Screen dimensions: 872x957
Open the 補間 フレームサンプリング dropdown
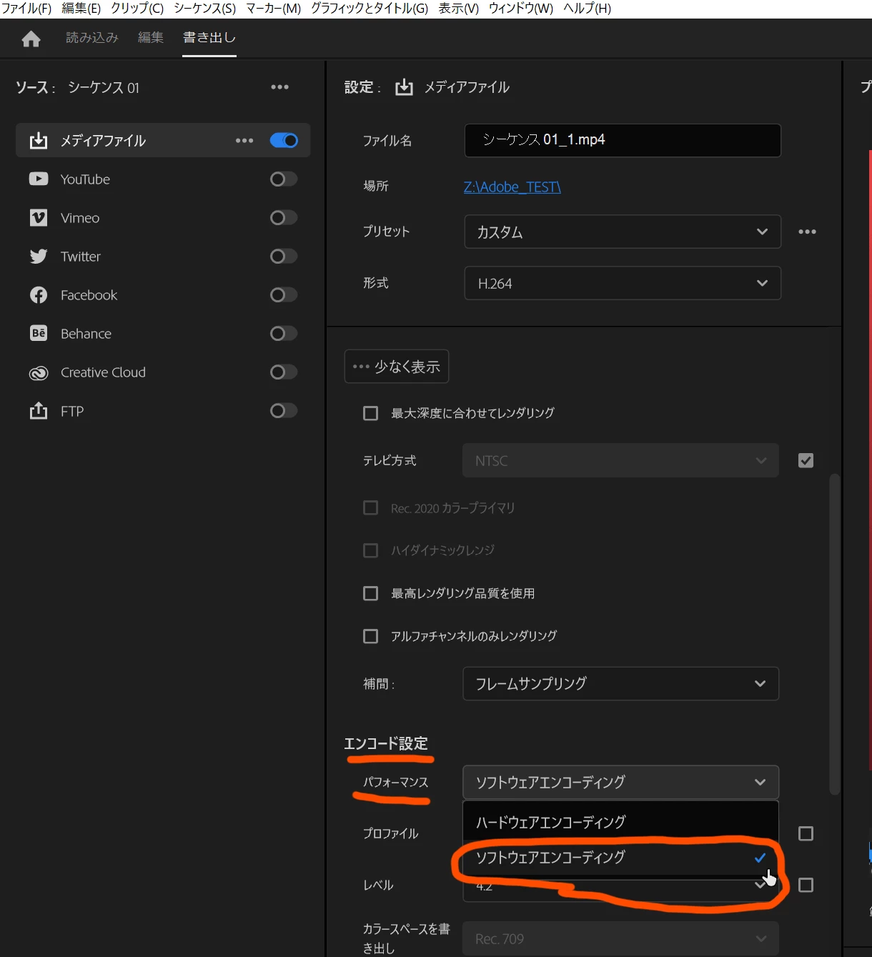click(x=620, y=683)
